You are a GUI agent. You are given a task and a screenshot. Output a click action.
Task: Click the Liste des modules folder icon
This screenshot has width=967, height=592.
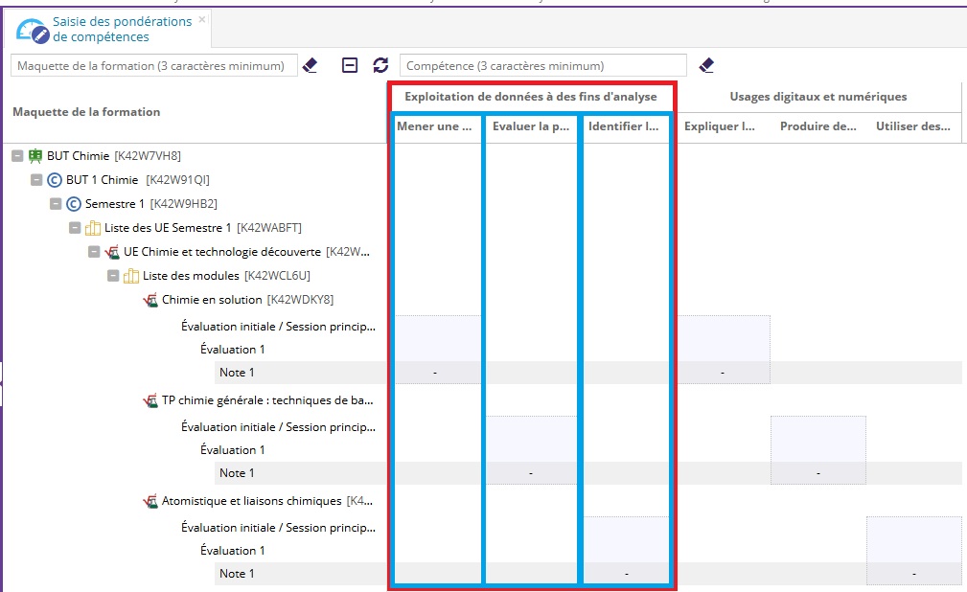[131, 276]
